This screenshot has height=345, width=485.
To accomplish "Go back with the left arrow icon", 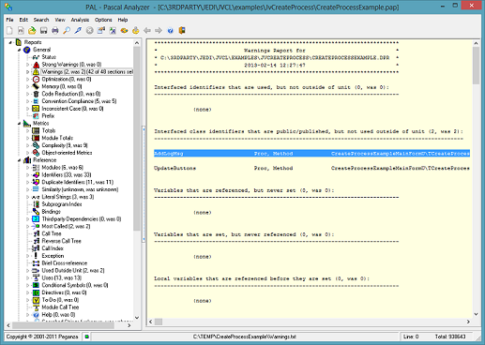I will 147,30.
